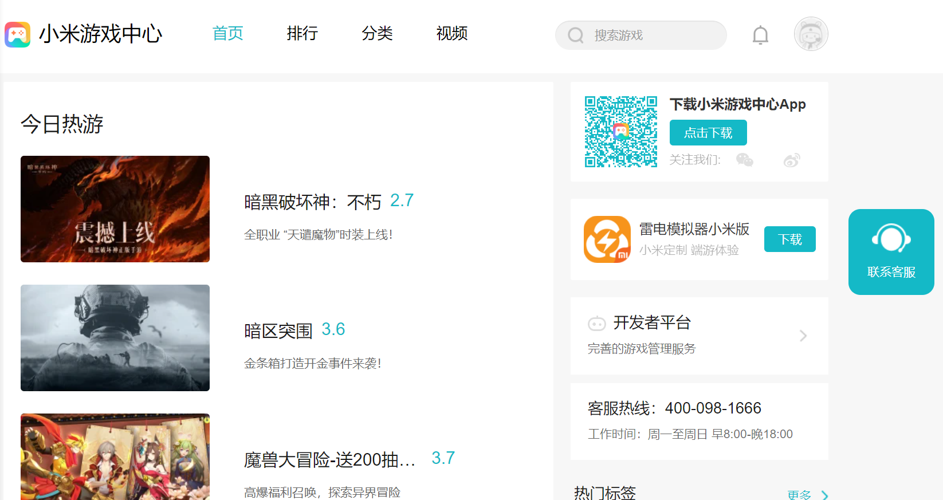Click the 联系客服 headset icon
The height and width of the screenshot is (500, 943).
pyautogui.click(x=891, y=238)
